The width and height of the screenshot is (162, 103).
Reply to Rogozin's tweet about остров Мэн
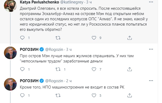[22, 69]
